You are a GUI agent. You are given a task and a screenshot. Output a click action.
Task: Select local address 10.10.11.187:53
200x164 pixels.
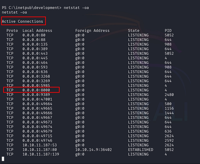pos(40,145)
